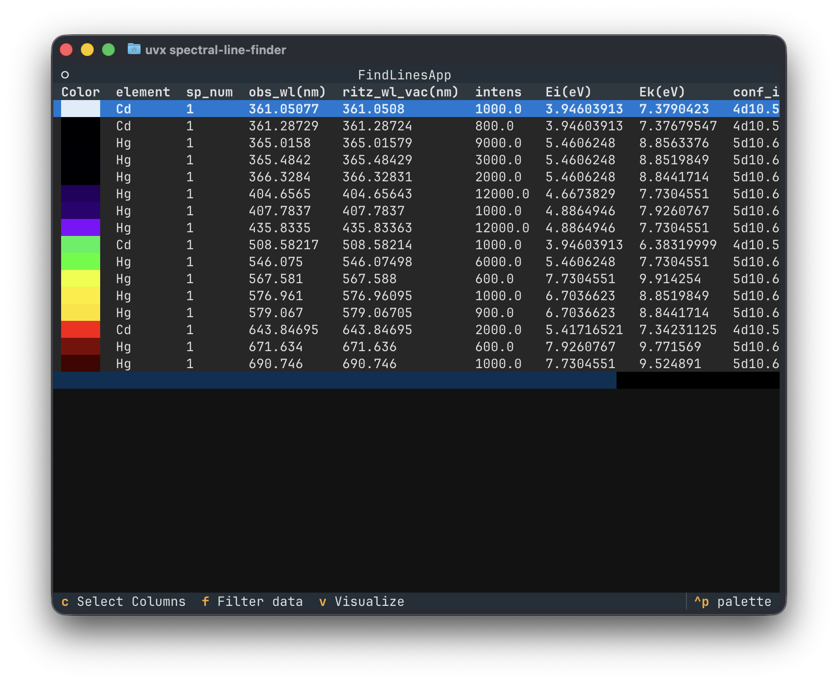Viewport: 838px width, 683px height.
Task: Select the intens cell 9000.0
Action: pos(498,143)
